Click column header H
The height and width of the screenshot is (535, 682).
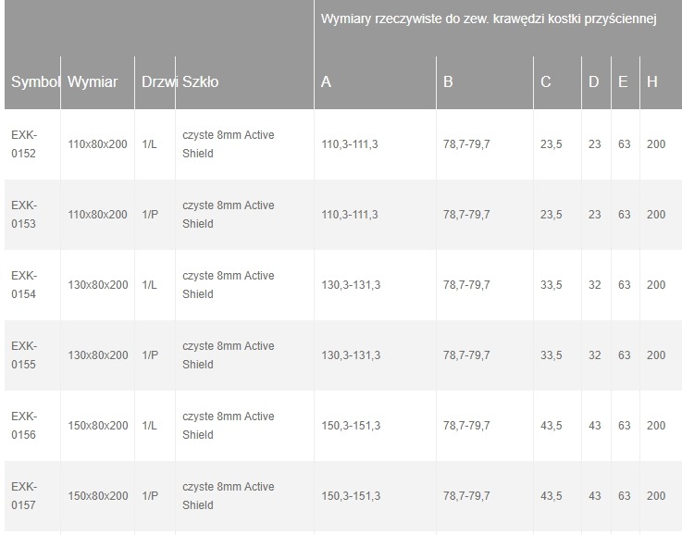pos(652,82)
